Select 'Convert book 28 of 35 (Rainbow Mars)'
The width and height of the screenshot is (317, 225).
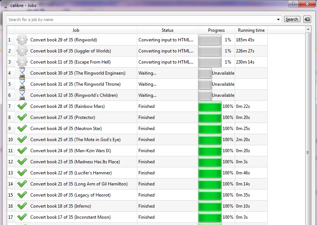pyautogui.click(x=68, y=106)
